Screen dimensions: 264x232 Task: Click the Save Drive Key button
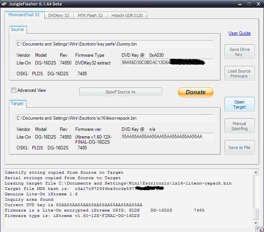(239, 52)
